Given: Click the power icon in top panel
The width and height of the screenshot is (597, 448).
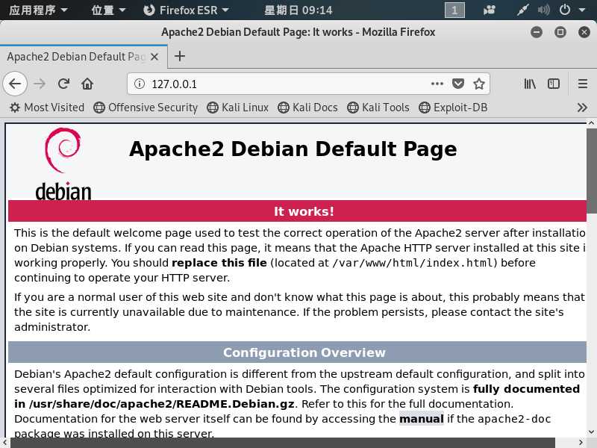Looking at the screenshot, I should (x=565, y=10).
